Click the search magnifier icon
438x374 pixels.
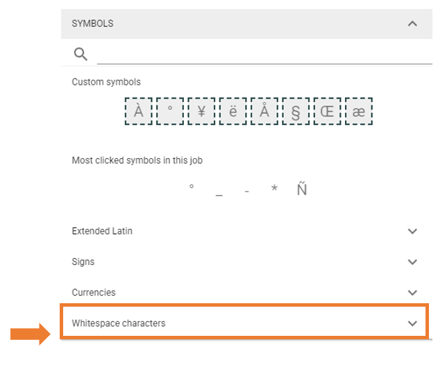click(x=81, y=54)
